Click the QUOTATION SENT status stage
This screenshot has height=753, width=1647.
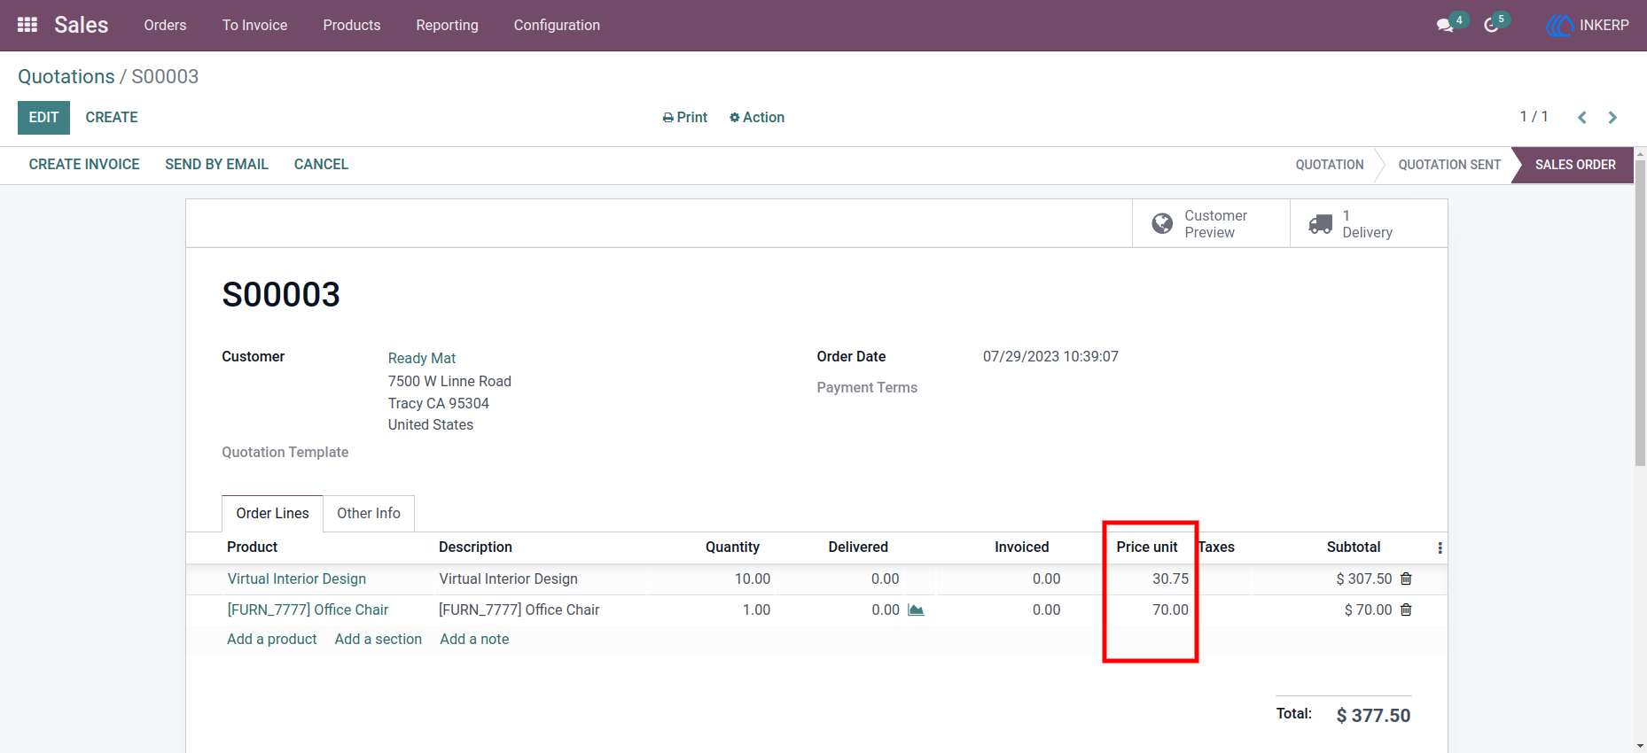(x=1449, y=165)
